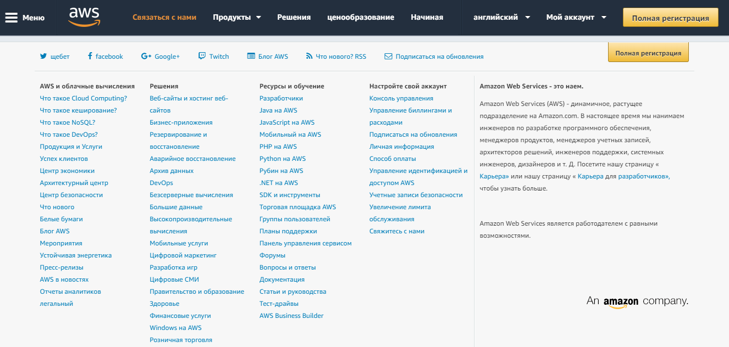Viewport: 729px width, 347px height.
Task: Open Что такое кеширование? link
Action: click(78, 110)
